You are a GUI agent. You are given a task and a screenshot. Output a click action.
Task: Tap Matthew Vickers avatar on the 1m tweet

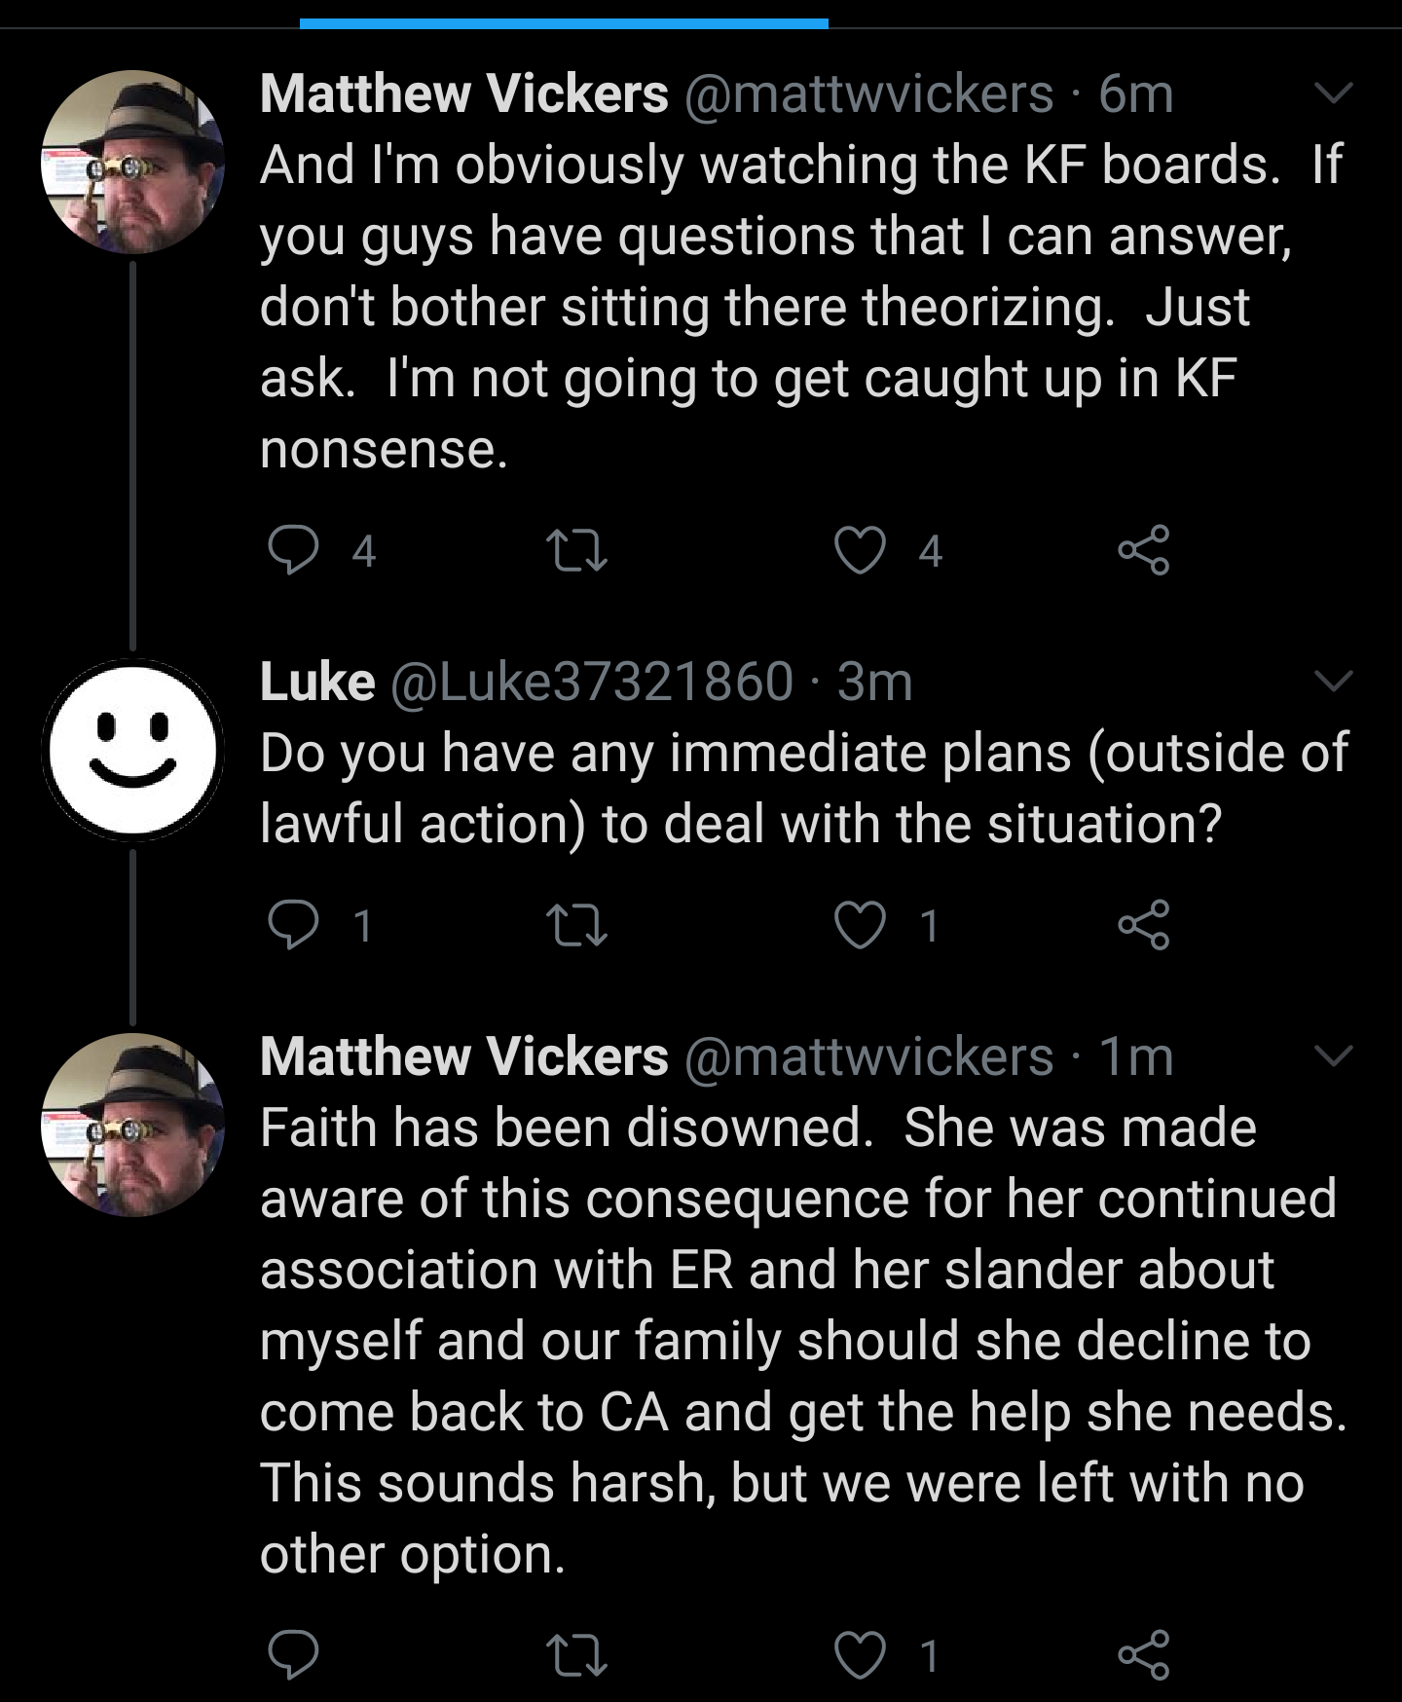[133, 1125]
